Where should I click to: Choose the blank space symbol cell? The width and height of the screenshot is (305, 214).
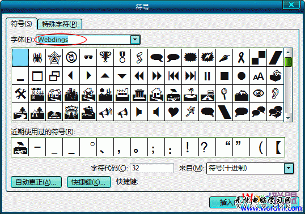(x=20, y=58)
